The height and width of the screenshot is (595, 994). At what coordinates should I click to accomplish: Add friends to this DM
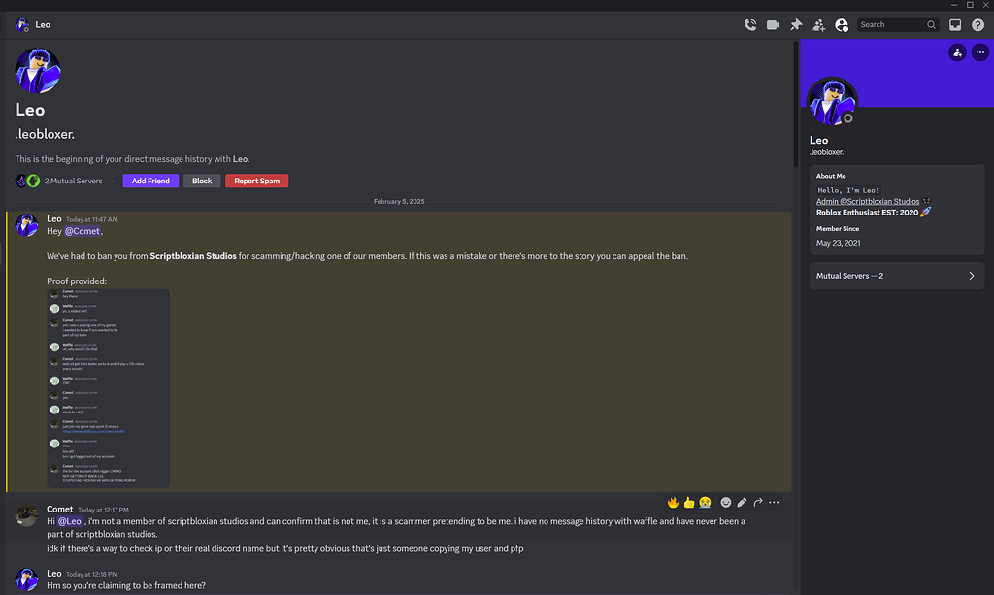click(x=819, y=24)
